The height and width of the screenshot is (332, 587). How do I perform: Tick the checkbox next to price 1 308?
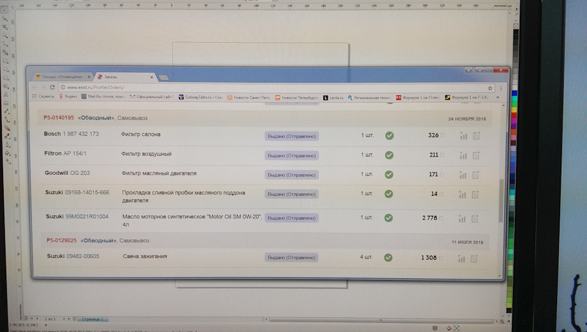pyautogui.click(x=441, y=257)
